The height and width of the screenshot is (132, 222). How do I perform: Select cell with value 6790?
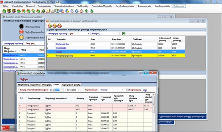178,48
